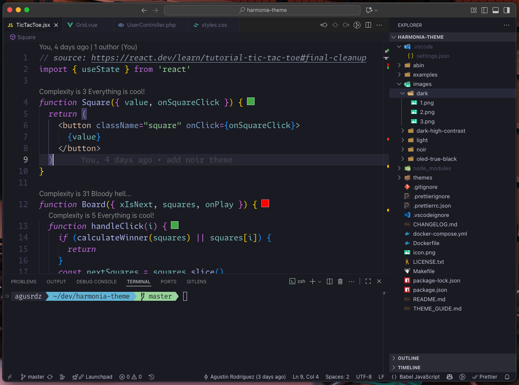Switch to the PROBLEMS panel tab

[x=24, y=282]
